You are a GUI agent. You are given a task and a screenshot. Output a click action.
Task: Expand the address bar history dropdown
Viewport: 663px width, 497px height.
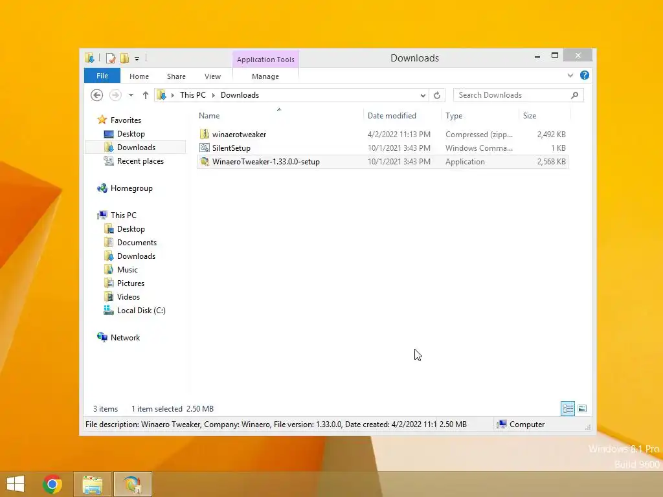point(423,95)
